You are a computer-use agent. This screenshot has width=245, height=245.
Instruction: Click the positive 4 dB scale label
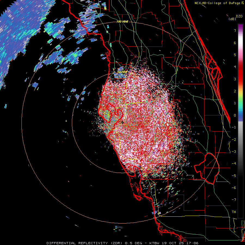click(x=235, y=67)
